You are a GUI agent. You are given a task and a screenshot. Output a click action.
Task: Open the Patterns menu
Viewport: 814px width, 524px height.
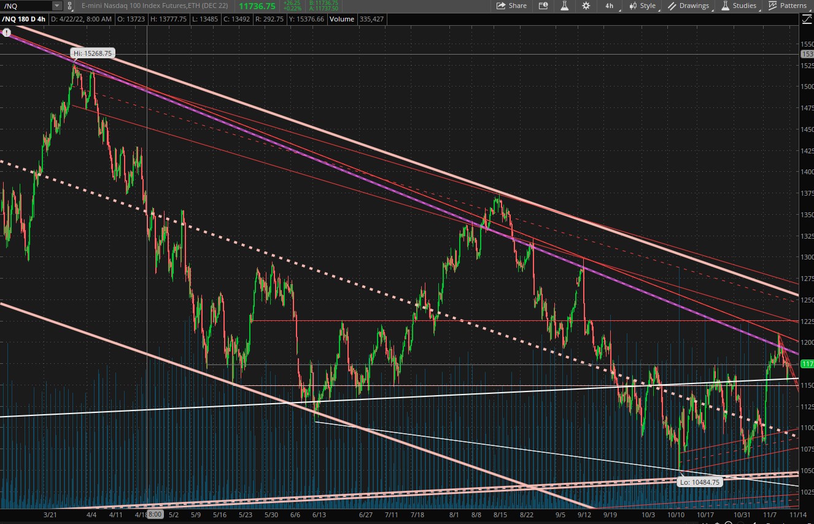pos(788,6)
